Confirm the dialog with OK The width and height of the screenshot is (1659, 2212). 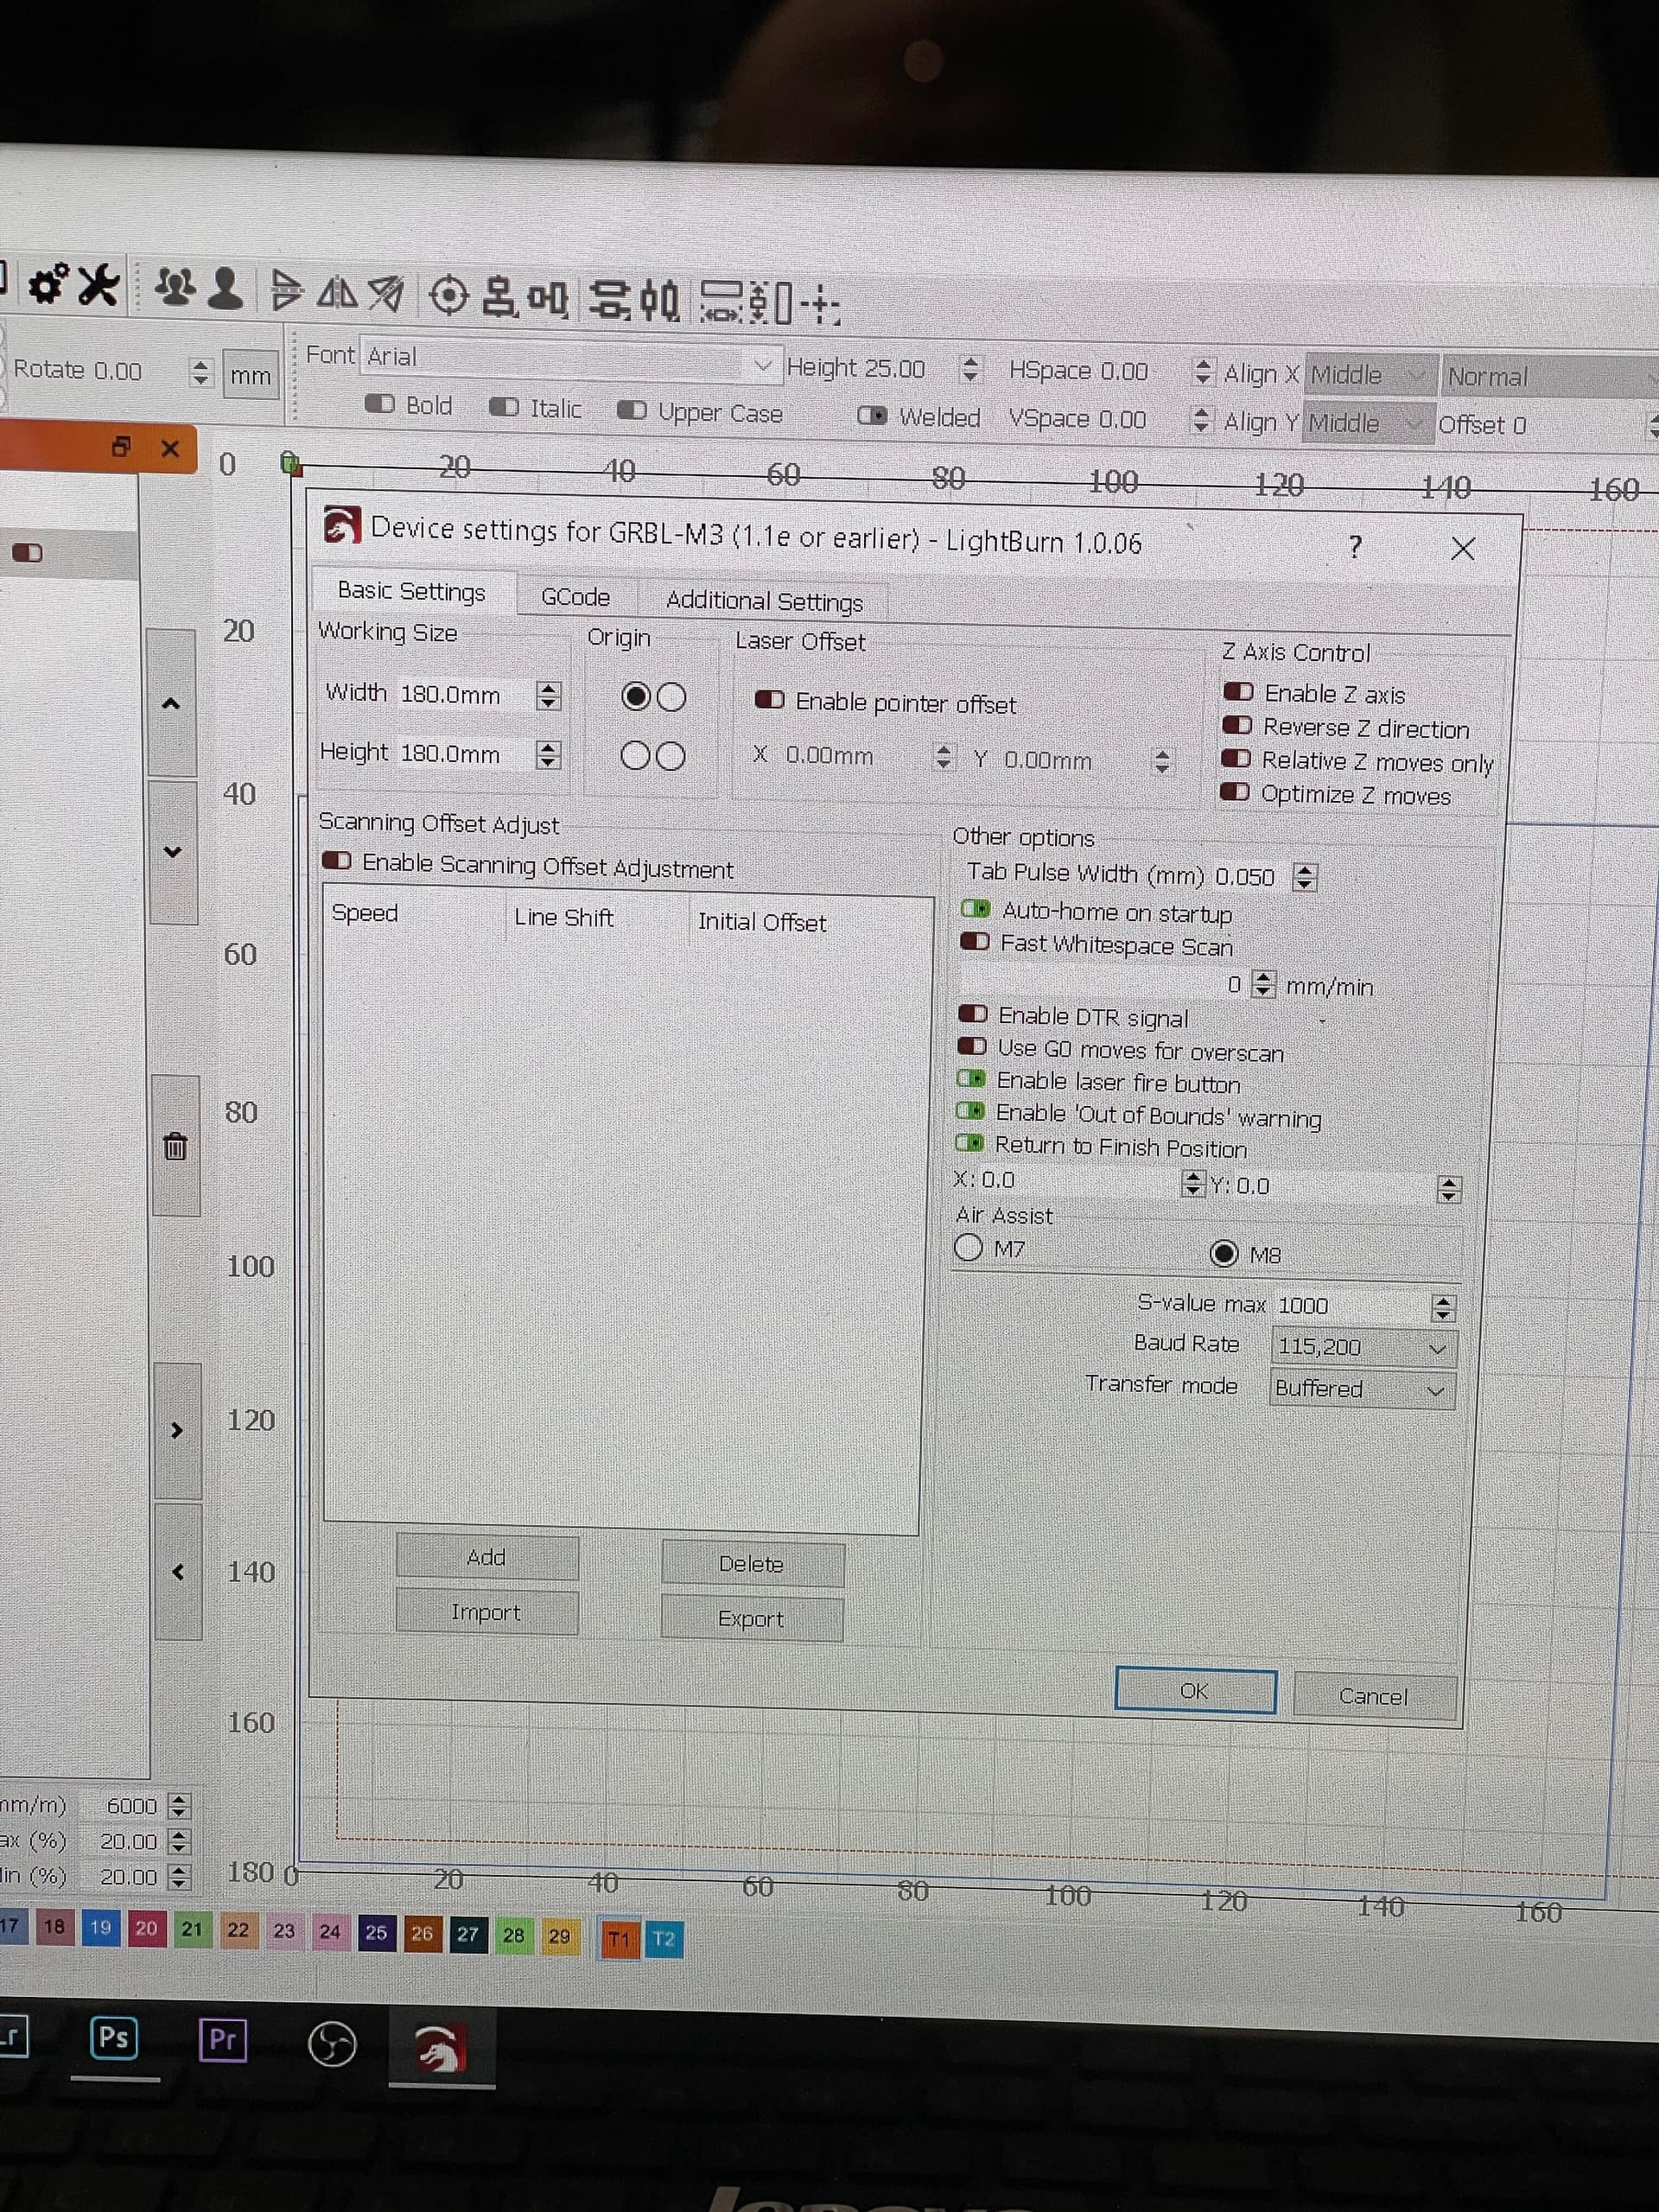1195,1691
